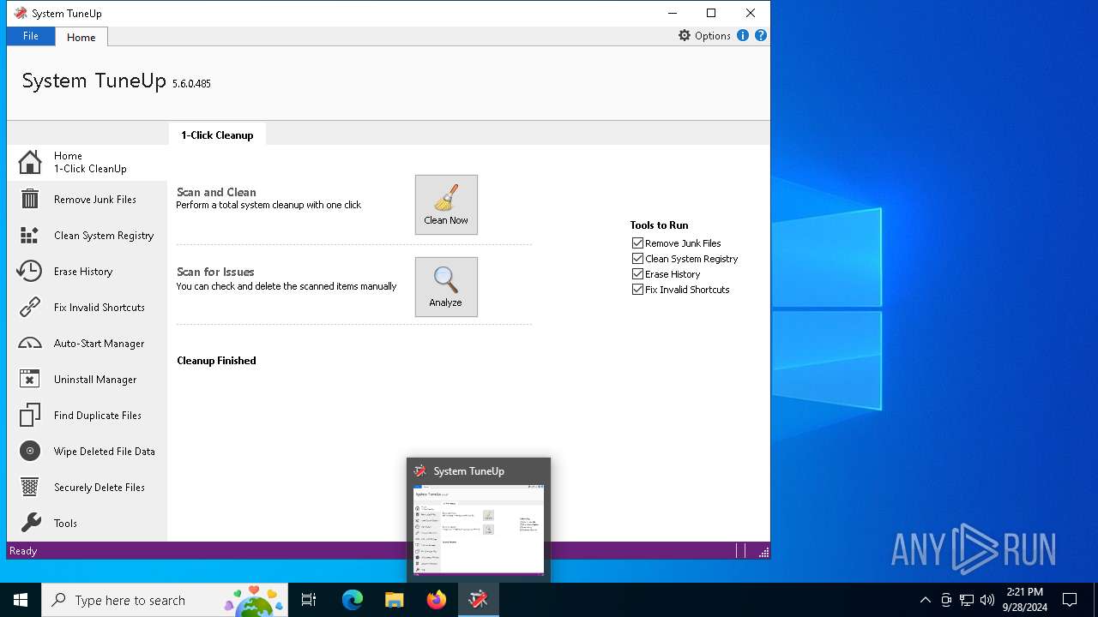This screenshot has height=617, width=1098.
Task: Click the Analyze button
Action: [x=446, y=287]
